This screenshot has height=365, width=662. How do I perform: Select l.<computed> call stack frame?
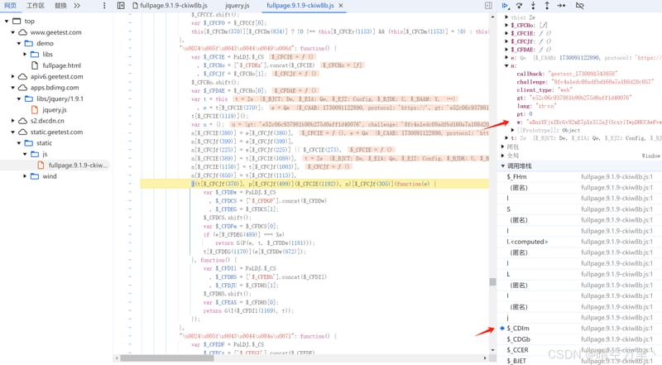click(580, 242)
